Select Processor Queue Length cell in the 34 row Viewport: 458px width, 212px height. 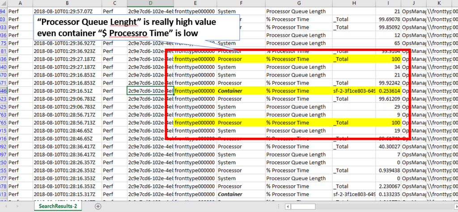click(299, 67)
